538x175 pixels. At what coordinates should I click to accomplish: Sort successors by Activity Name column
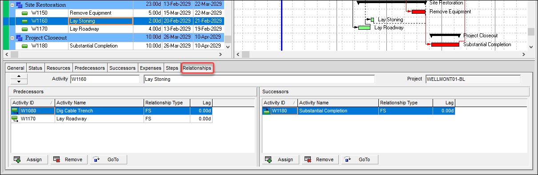tap(338, 103)
